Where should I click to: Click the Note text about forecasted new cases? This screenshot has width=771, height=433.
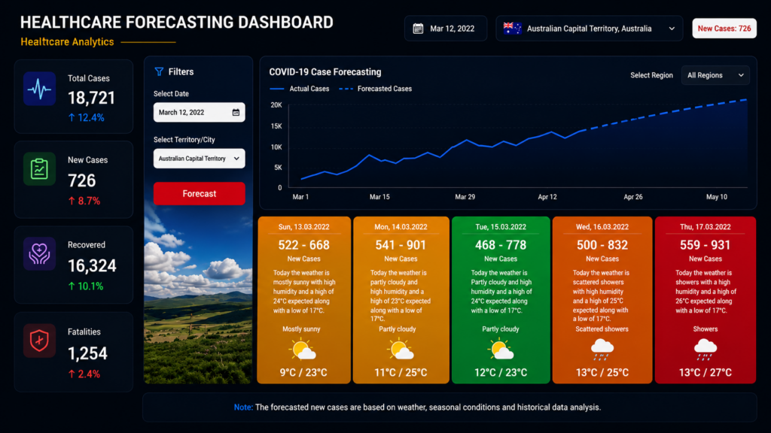417,407
